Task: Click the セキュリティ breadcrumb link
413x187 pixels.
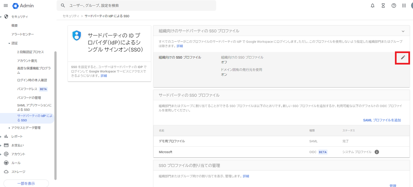Action: pyautogui.click(x=71, y=16)
